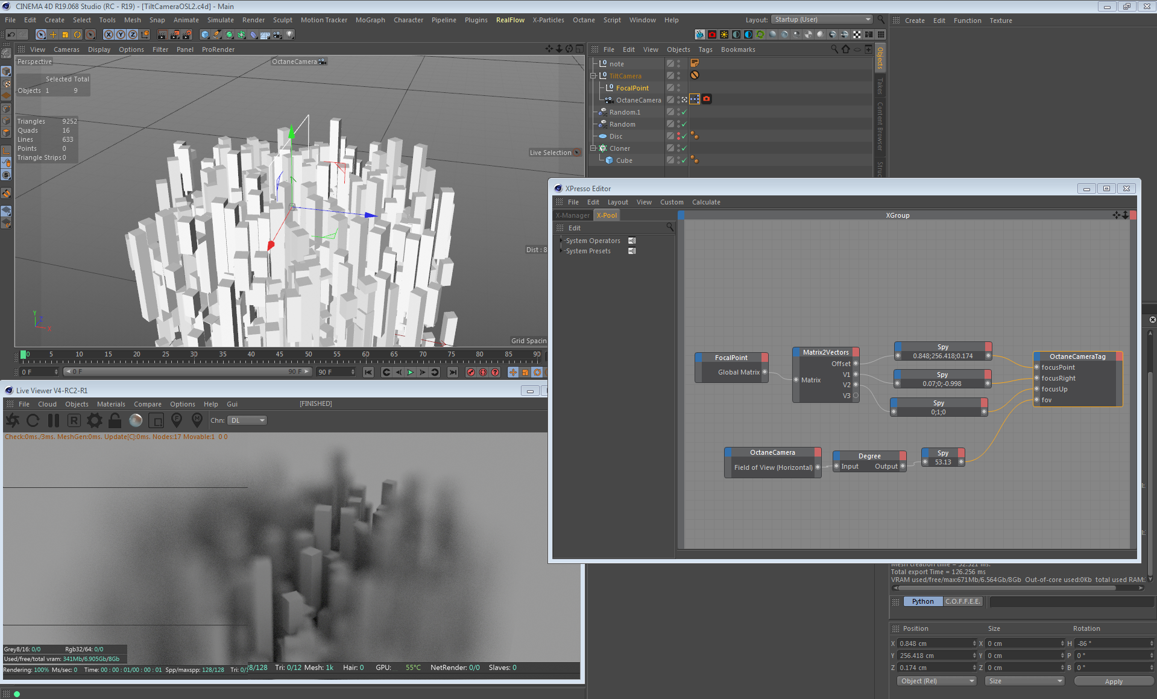Viewport: 1157px width, 699px height.
Task: Open the Materials menu in Live Viewer
Action: pyautogui.click(x=111, y=404)
